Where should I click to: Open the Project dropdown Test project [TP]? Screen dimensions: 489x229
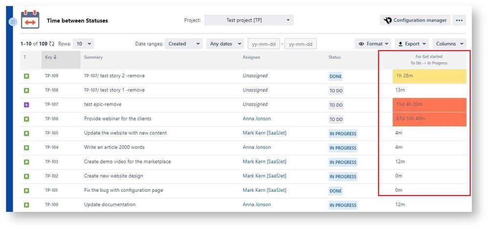249,20
